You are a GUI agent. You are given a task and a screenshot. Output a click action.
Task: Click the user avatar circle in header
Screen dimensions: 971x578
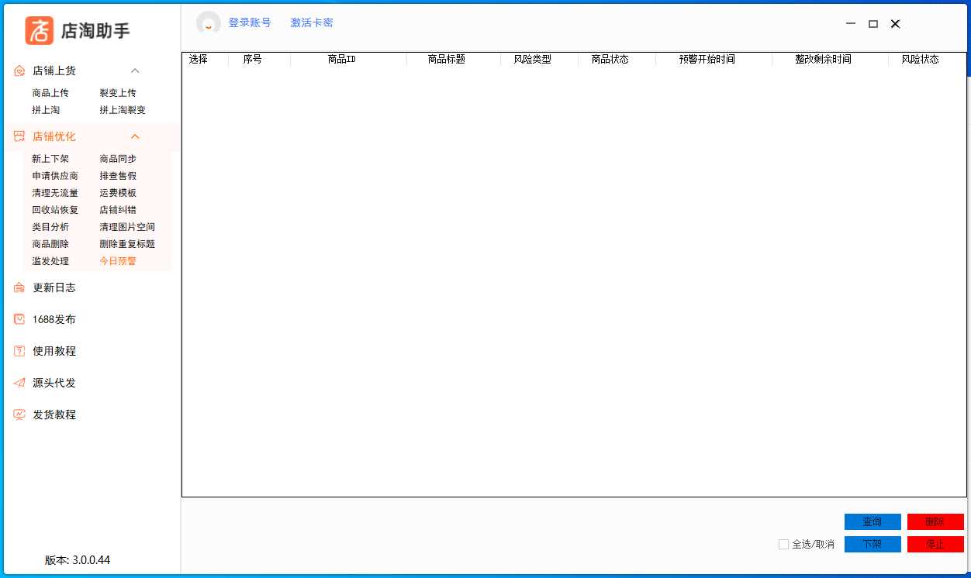tap(208, 22)
